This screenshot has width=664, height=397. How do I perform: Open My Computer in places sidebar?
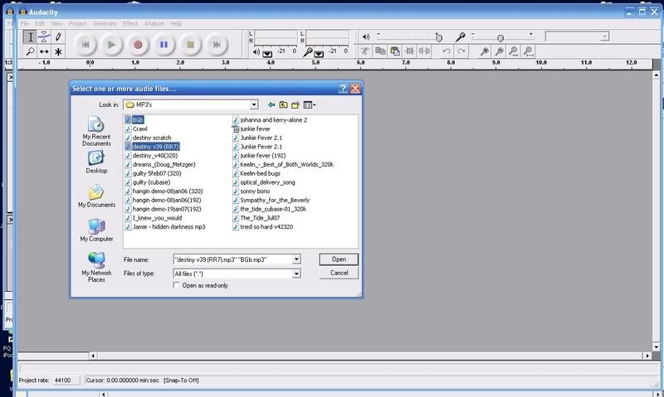(96, 229)
